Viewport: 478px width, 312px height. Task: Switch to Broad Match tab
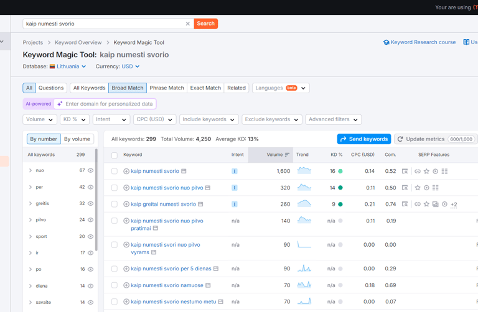pos(128,88)
